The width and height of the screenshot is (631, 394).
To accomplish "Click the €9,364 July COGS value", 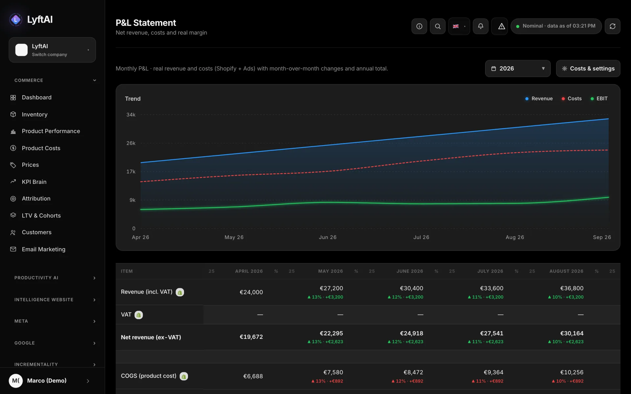I will click(493, 372).
